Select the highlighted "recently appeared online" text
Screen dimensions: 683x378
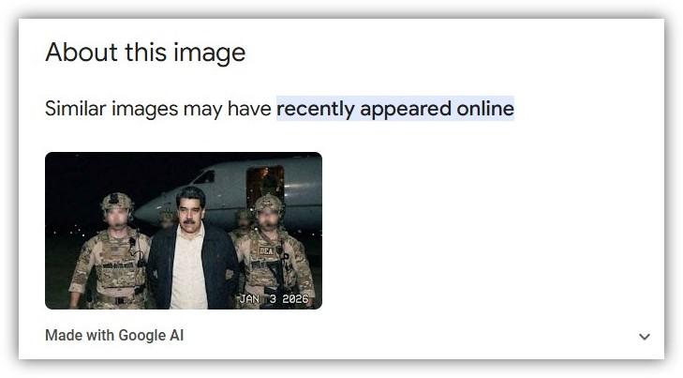[x=395, y=109]
